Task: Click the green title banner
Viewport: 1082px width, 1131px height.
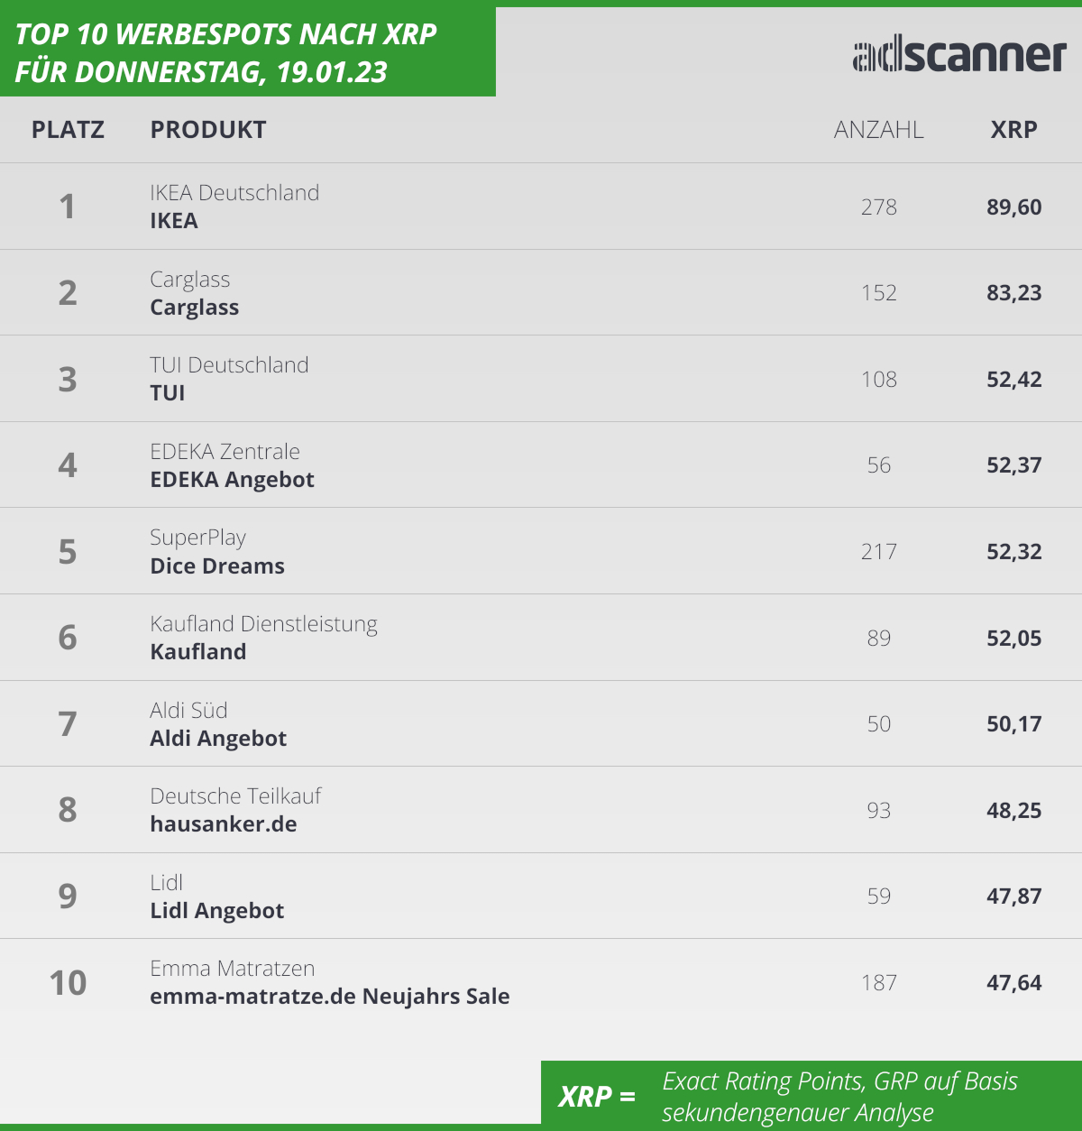Action: click(248, 52)
